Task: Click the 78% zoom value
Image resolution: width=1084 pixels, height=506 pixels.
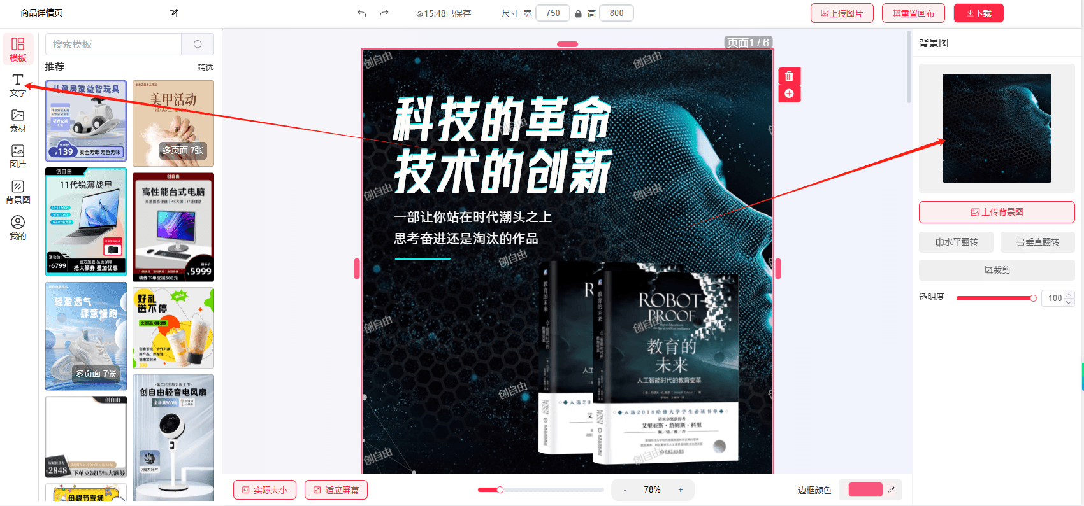Action: pos(652,489)
